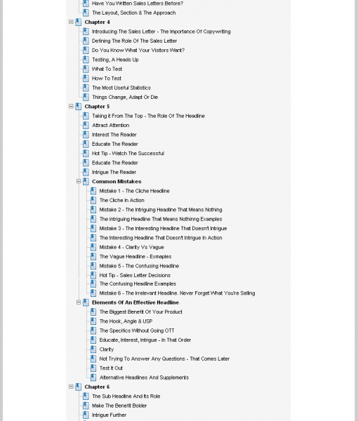Viewport: 358px width, 421px height.
Task: Open Alternative Headlines And Supplements bookmark
Action: [x=144, y=377]
